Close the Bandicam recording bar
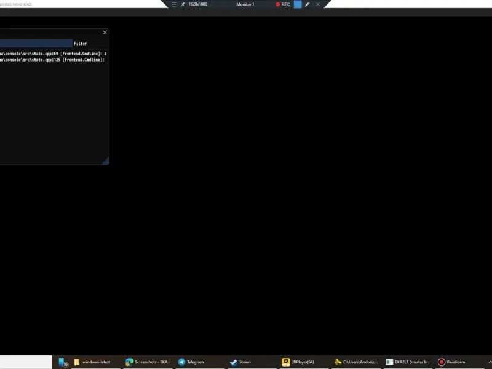This screenshot has height=369, width=492. [x=318, y=4]
